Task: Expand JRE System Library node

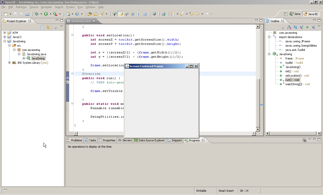Action: 9,63
